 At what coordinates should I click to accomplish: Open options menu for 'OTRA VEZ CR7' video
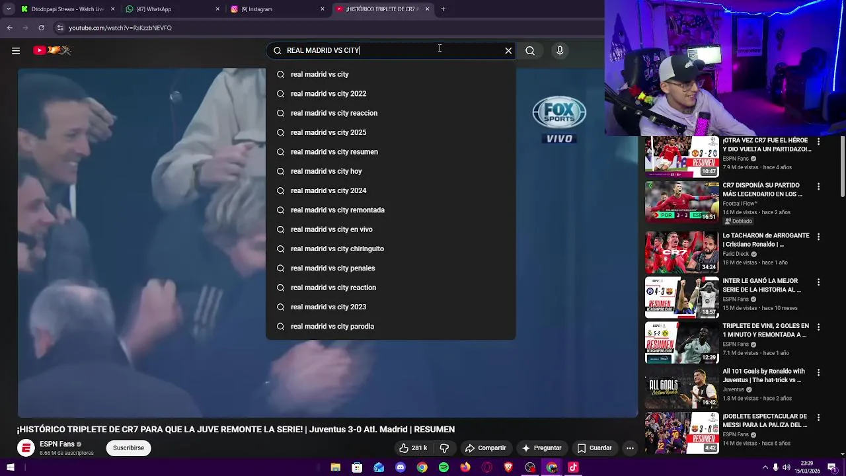818,142
